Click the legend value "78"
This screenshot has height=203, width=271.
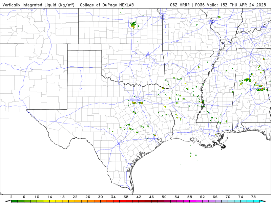point(253,197)
